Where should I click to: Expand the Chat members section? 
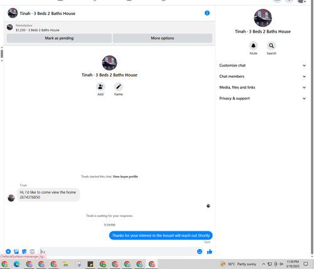click(263, 76)
